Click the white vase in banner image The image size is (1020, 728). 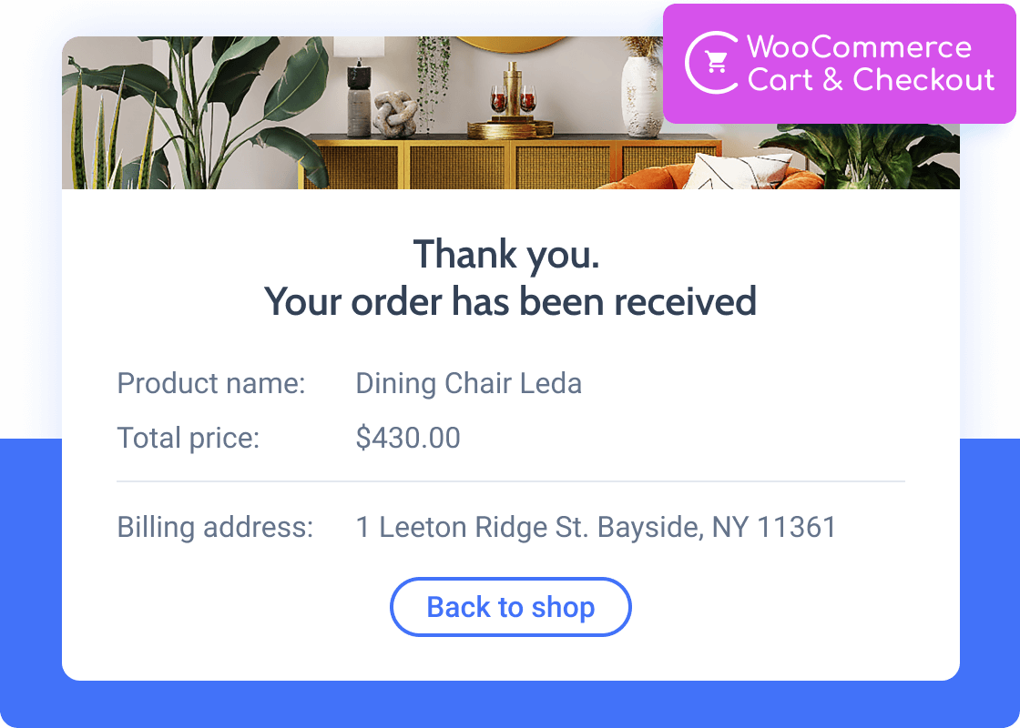[641, 91]
